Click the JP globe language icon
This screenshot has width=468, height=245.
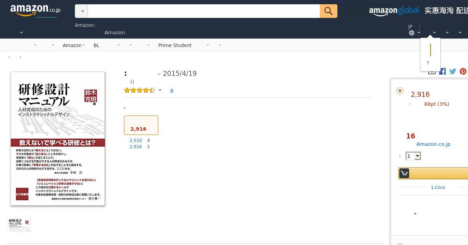coord(411,33)
